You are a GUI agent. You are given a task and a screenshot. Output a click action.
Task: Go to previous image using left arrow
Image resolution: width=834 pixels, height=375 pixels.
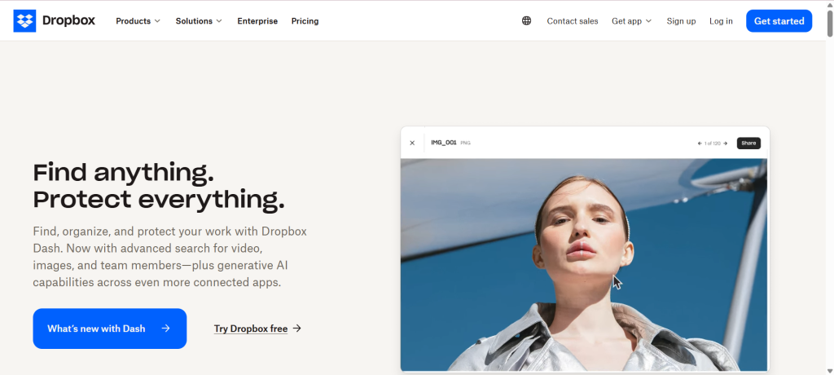(700, 143)
